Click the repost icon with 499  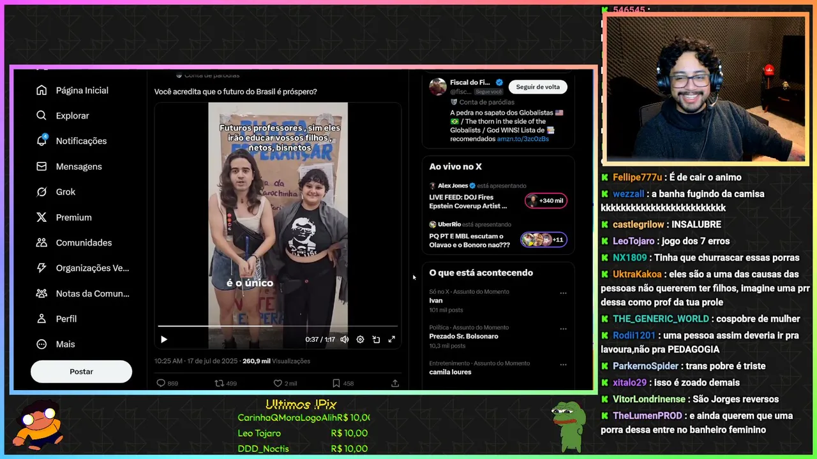pyautogui.click(x=219, y=383)
